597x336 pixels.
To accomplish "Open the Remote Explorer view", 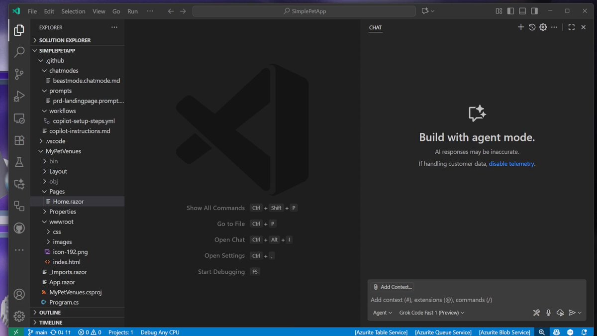I will (19, 118).
